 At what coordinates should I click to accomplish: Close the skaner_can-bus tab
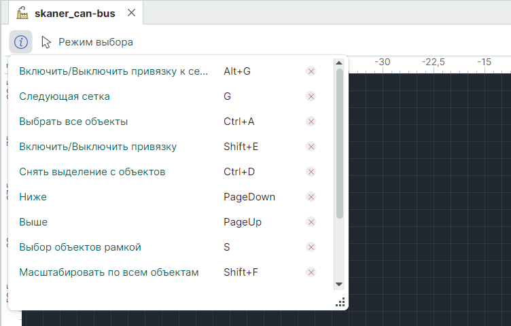pos(131,13)
